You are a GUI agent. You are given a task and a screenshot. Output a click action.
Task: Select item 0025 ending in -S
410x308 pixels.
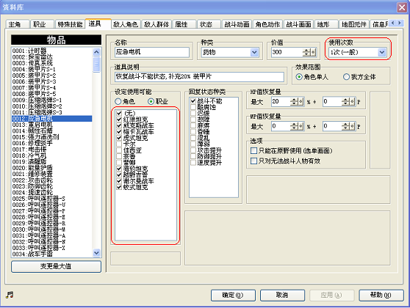51,199
